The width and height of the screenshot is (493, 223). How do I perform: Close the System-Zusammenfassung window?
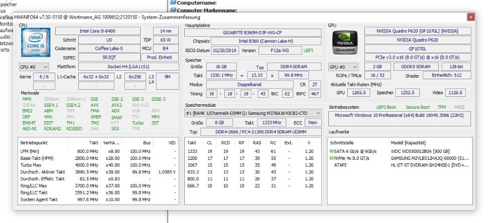tap(470, 17)
